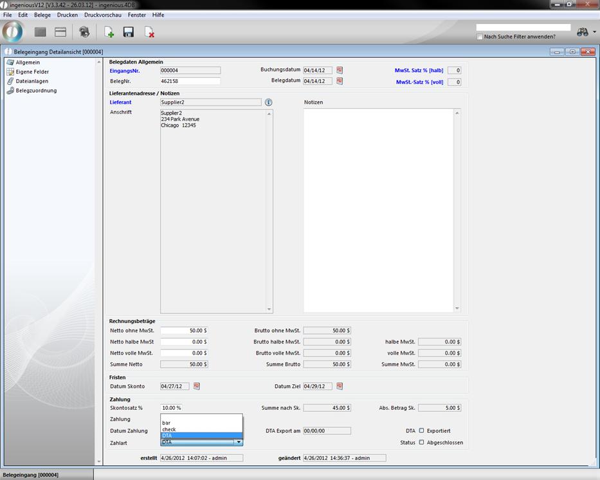Screen dimensions: 600x480
Task: Choose 'bar' in the payment type list
Action: pos(167,423)
